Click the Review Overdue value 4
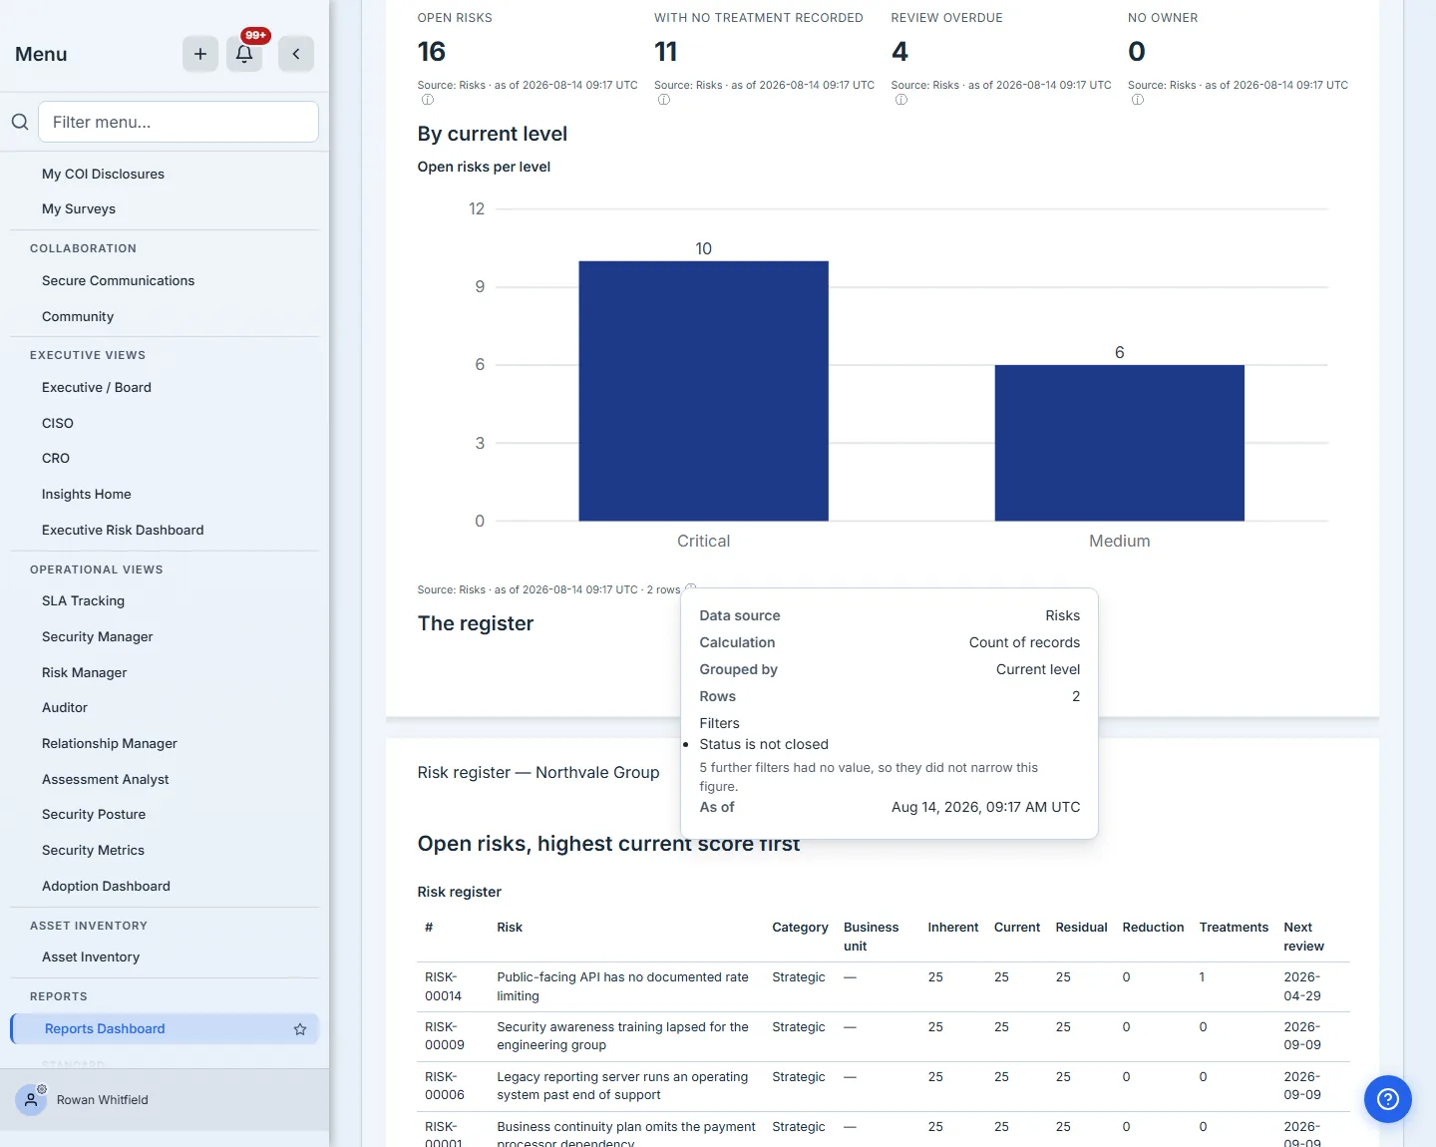The width and height of the screenshot is (1436, 1147). pyautogui.click(x=899, y=52)
